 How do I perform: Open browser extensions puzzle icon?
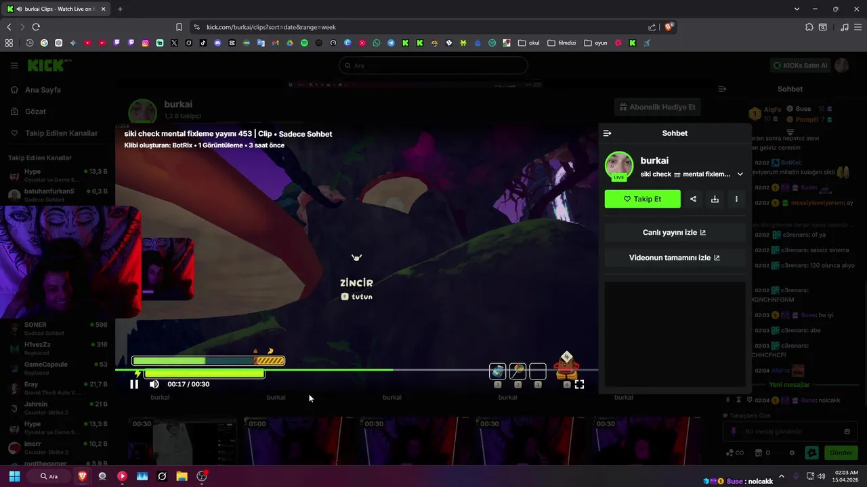pyautogui.click(x=809, y=27)
